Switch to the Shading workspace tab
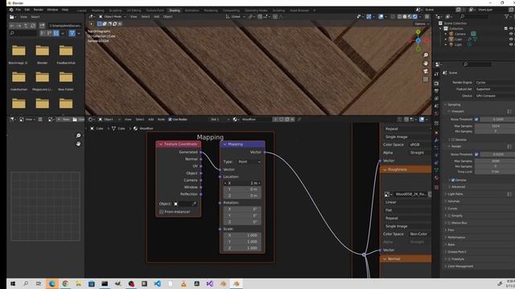Image resolution: width=515 pixels, height=289 pixels. [x=175, y=10]
